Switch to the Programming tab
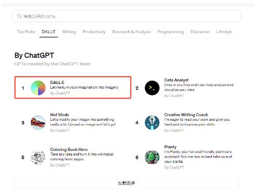The height and width of the screenshot is (195, 257). [x=171, y=32]
